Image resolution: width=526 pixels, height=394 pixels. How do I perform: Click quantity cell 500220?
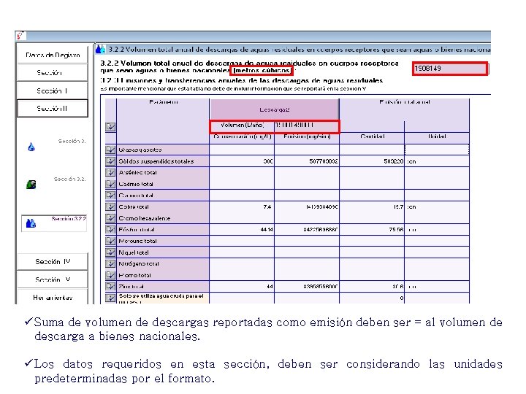(x=372, y=161)
